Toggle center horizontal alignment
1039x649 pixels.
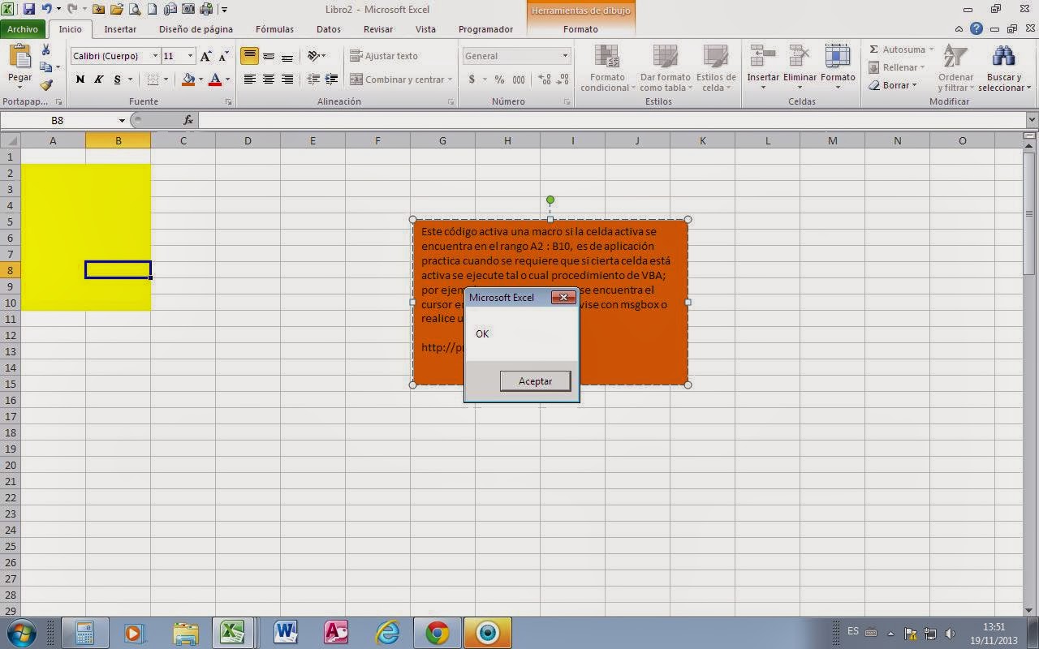tap(268, 80)
